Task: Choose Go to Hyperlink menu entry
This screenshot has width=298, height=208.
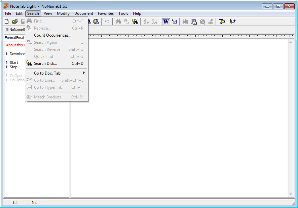Action: [x=57, y=87]
